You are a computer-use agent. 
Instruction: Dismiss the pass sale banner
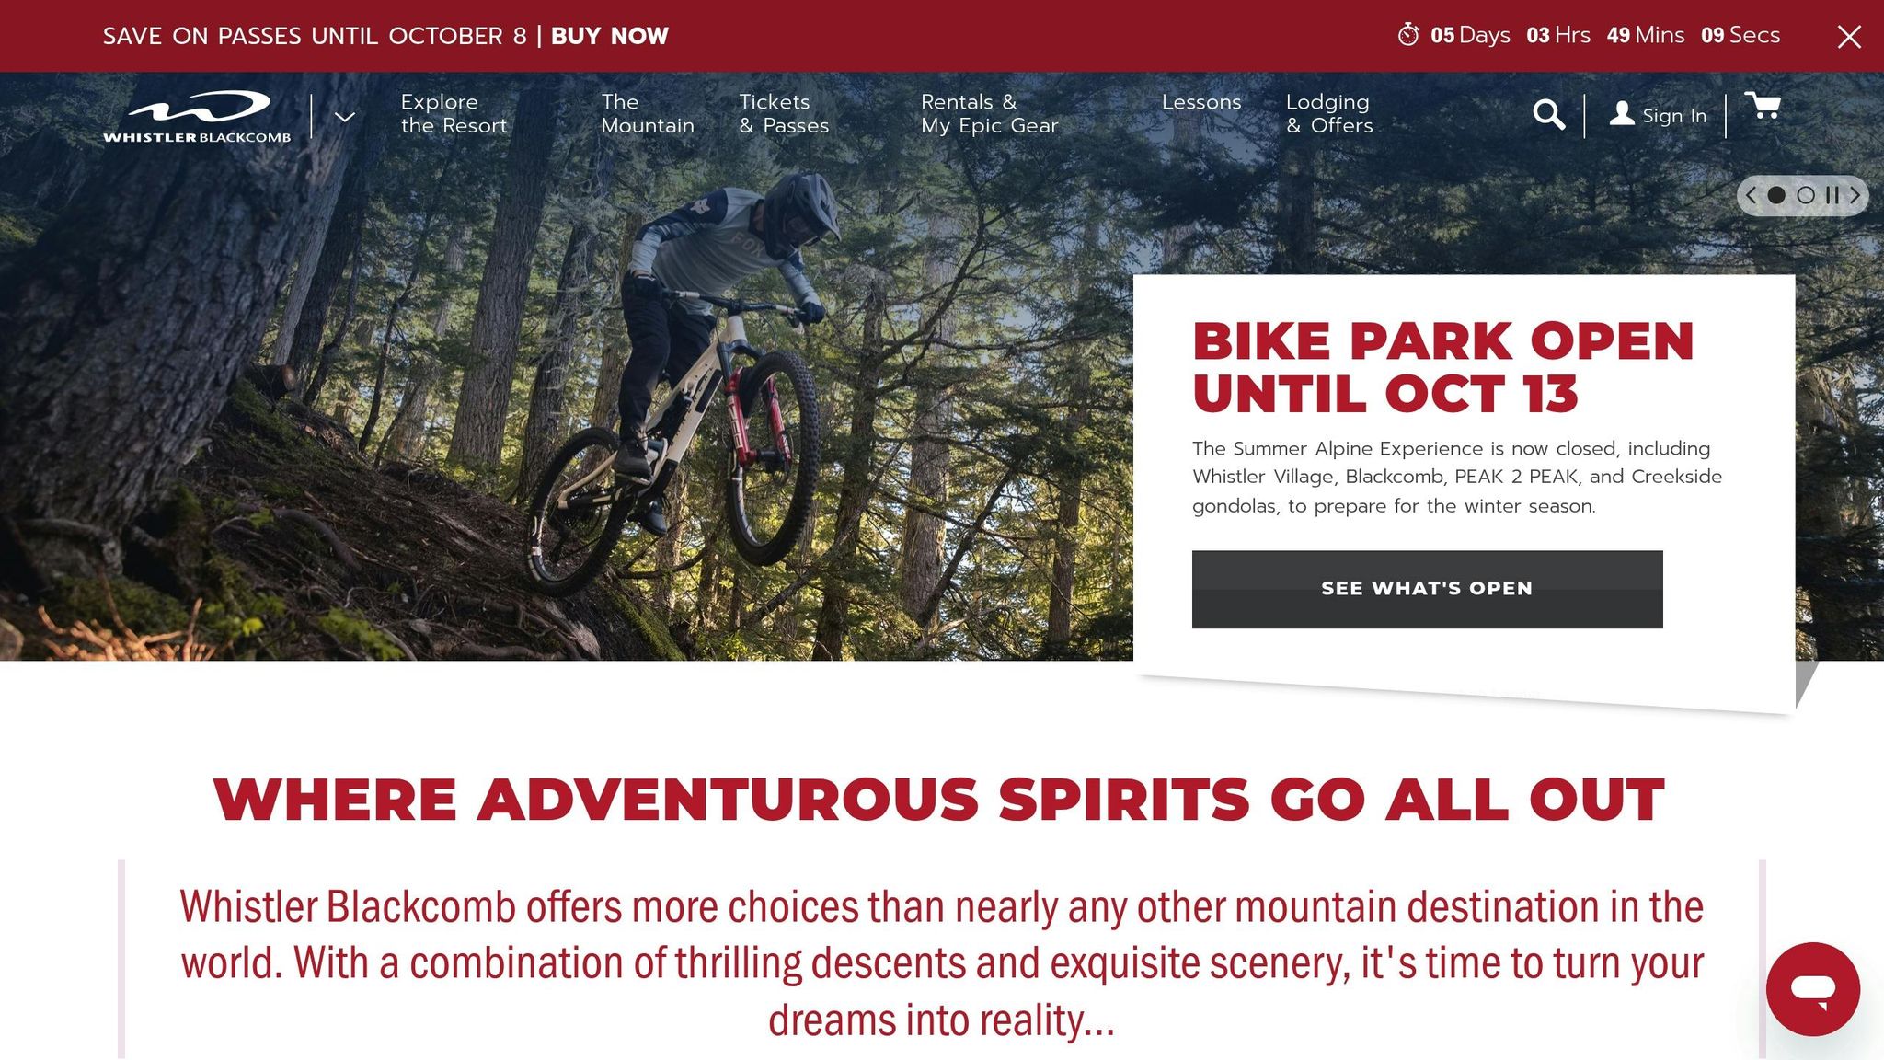click(1849, 37)
